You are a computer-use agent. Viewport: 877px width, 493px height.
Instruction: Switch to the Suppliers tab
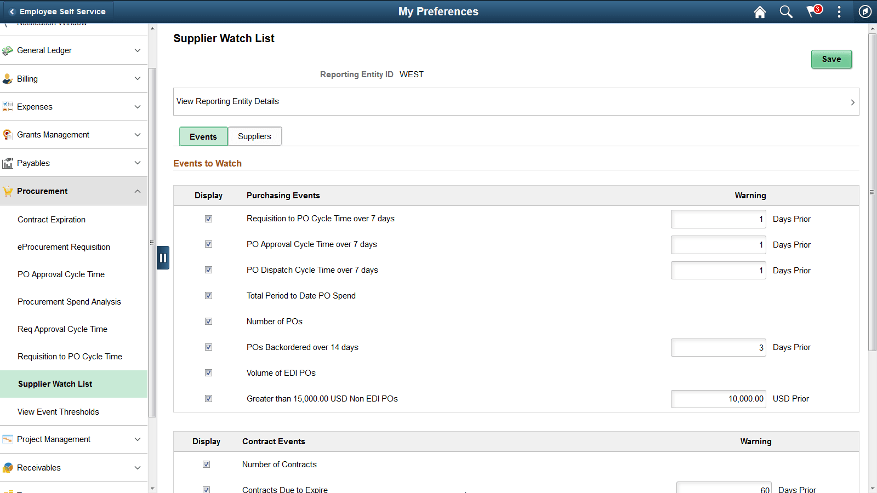pos(254,136)
